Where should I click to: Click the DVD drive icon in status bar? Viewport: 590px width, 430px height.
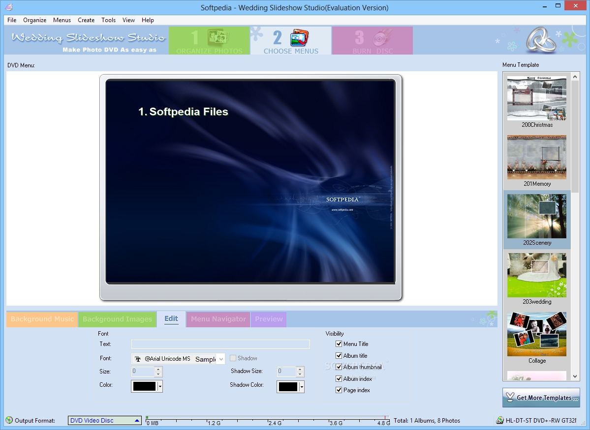click(x=499, y=420)
